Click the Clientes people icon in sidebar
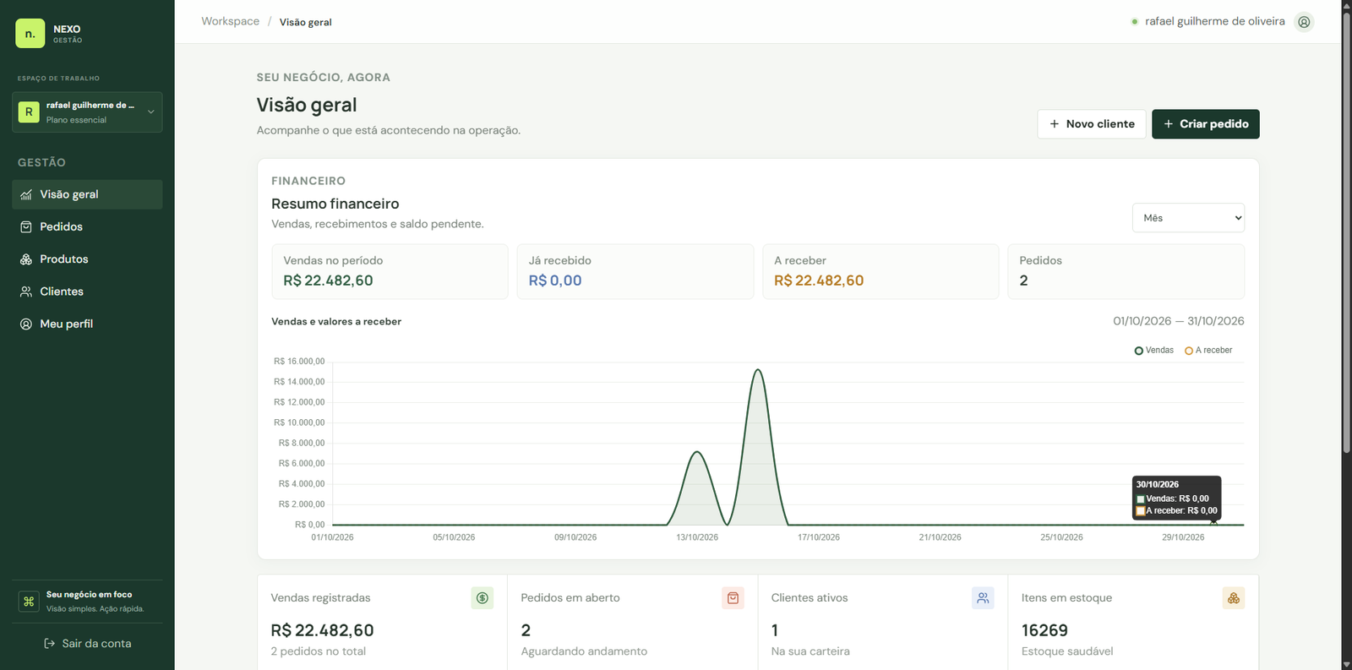The image size is (1352, 670). (26, 291)
